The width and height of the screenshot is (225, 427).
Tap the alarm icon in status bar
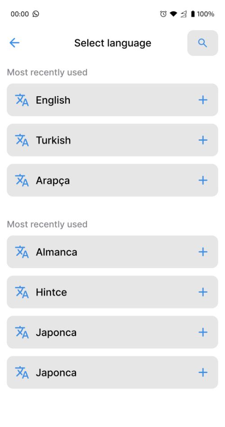(163, 13)
